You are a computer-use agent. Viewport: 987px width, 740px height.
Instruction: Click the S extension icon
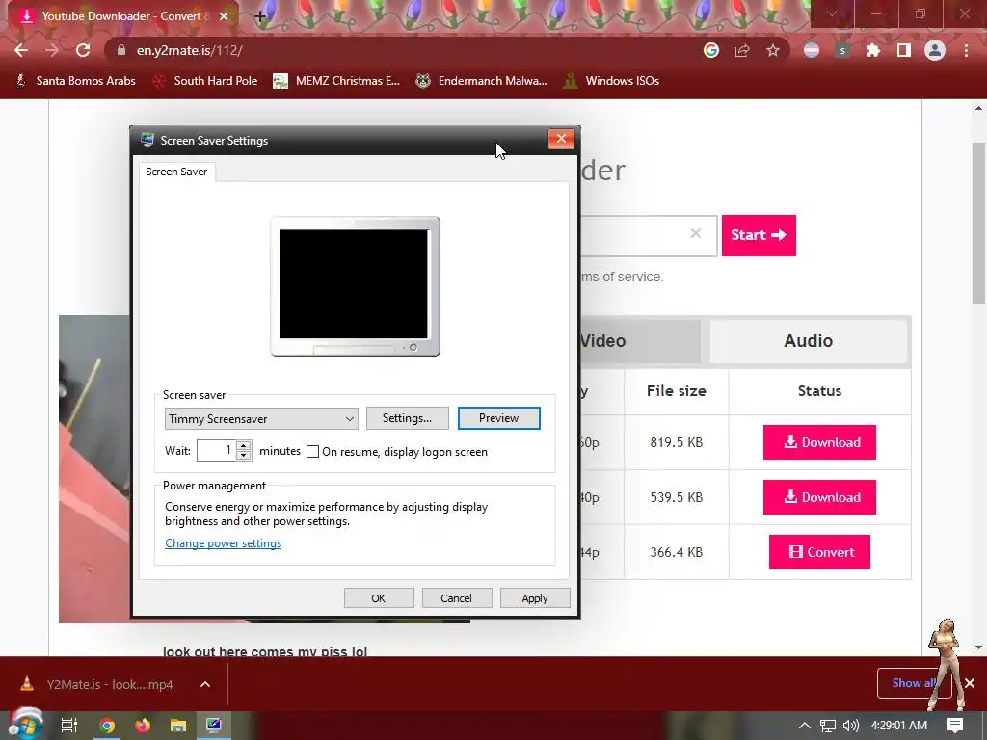842,50
